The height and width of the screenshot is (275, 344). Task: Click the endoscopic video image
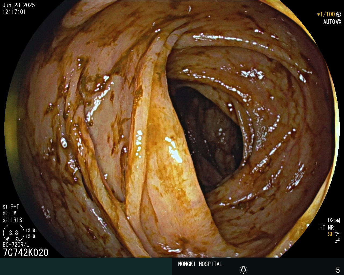172,129
